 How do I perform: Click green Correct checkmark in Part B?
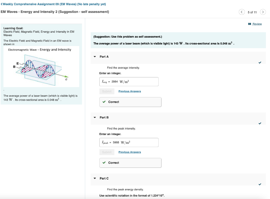[104, 163]
